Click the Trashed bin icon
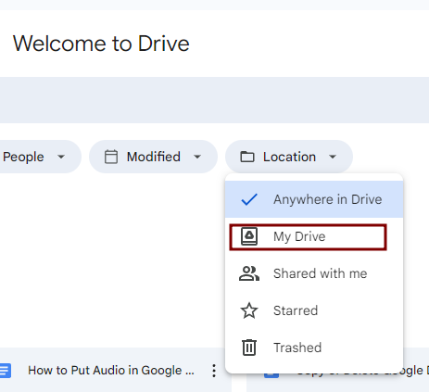The width and height of the screenshot is (429, 392). click(249, 348)
